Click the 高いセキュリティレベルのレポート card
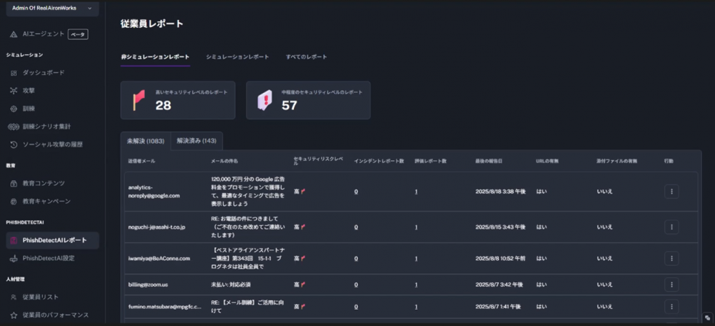The width and height of the screenshot is (715, 326). click(x=177, y=100)
